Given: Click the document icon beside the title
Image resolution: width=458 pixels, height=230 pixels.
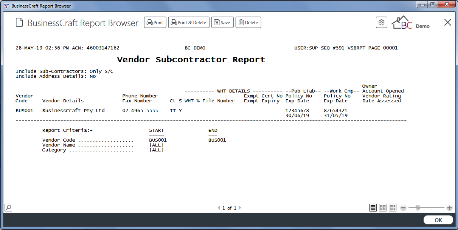Looking at the screenshot, I should coord(19,23).
